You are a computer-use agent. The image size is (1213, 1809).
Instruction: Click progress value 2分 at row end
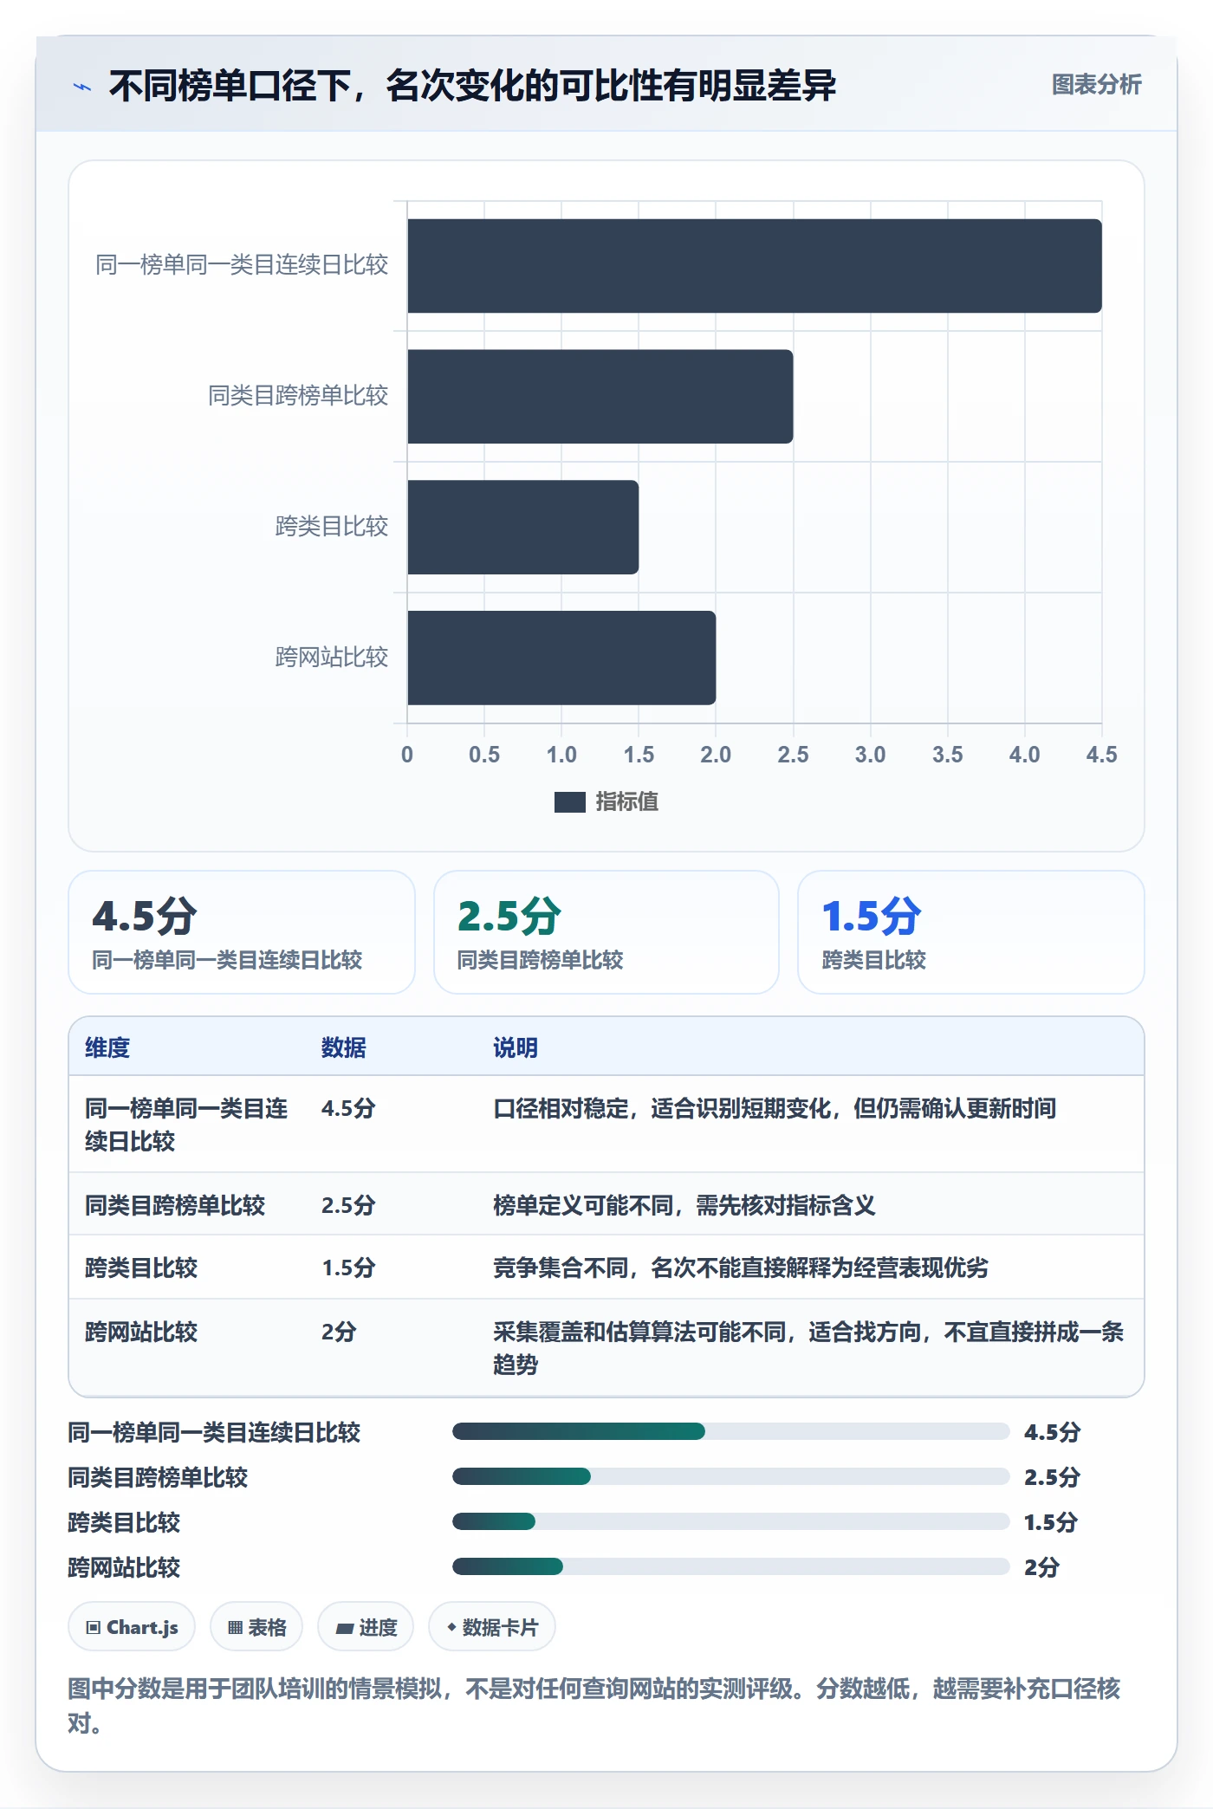1042,1566
